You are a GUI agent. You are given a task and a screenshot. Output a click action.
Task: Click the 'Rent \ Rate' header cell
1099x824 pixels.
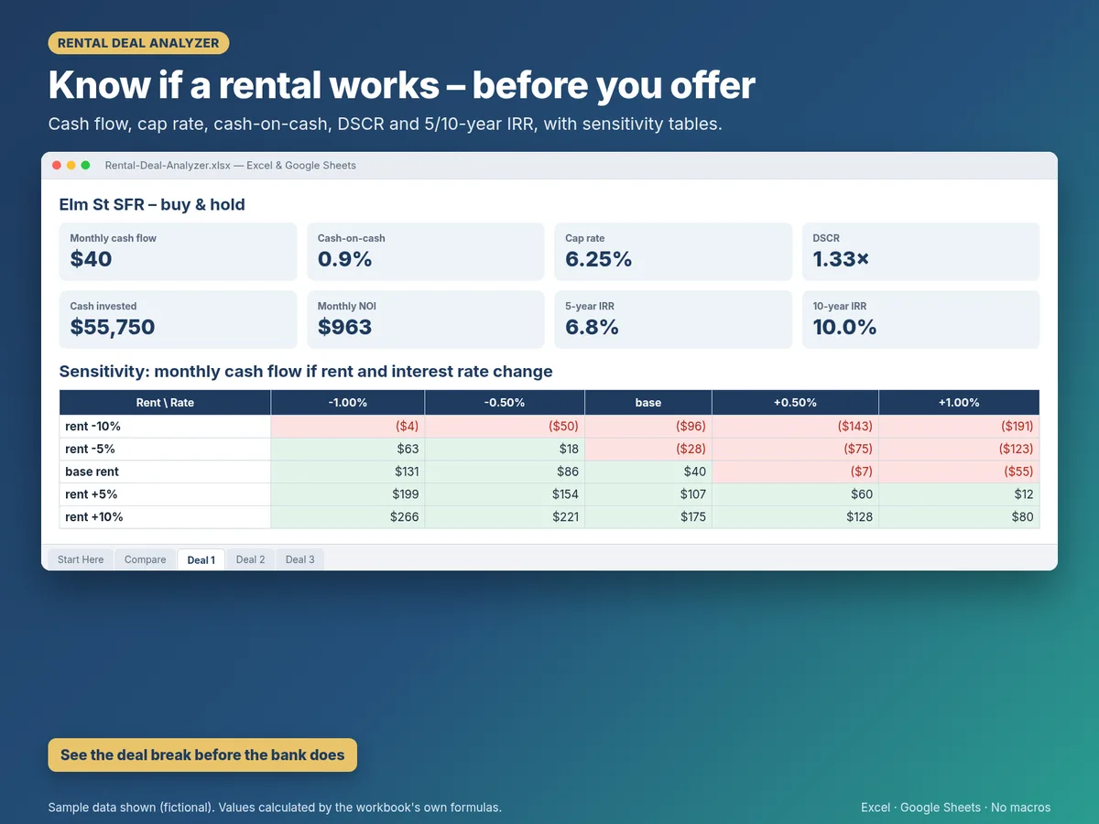coord(165,403)
